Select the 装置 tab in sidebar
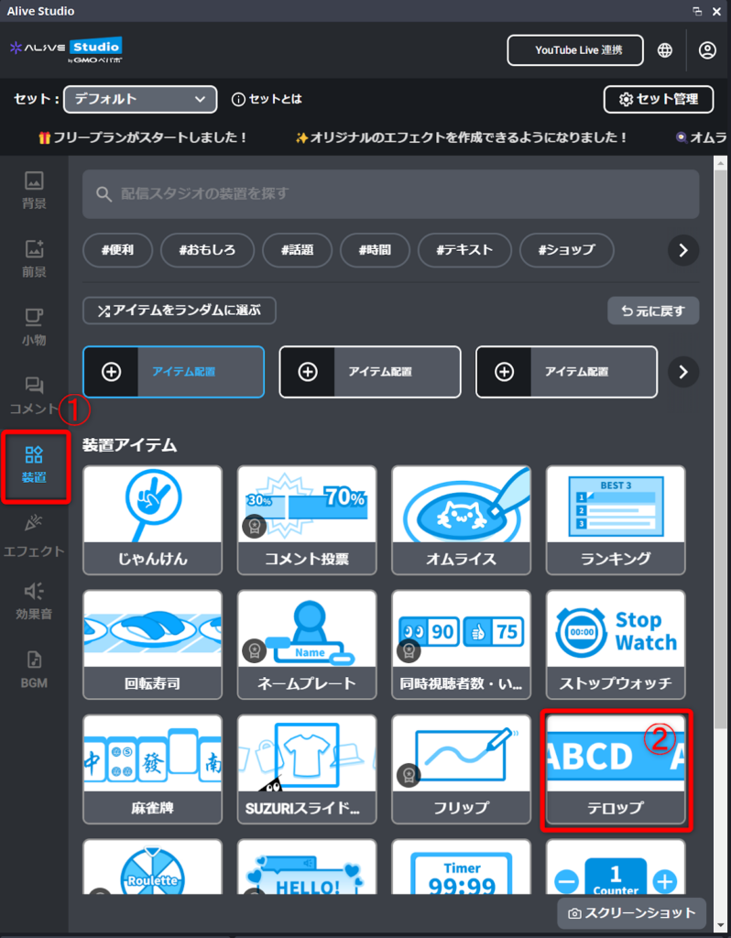The width and height of the screenshot is (731, 938). click(x=34, y=464)
